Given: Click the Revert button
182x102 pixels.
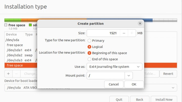Looking at the screenshot, I should [168, 74].
